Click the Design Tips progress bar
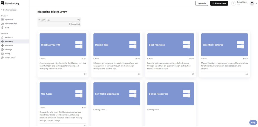 tap(117, 72)
